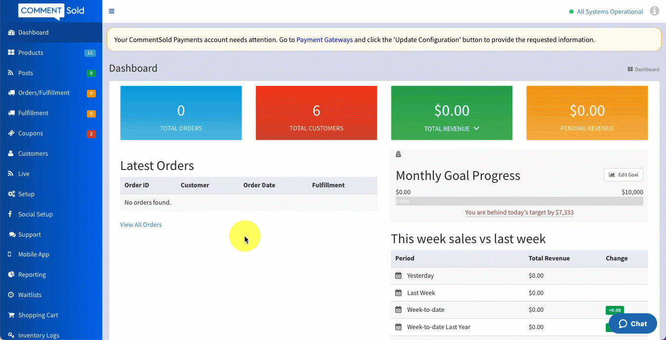This screenshot has height=340, width=666.
Task: Click the calendar icon beside Yesterday
Action: point(398,275)
